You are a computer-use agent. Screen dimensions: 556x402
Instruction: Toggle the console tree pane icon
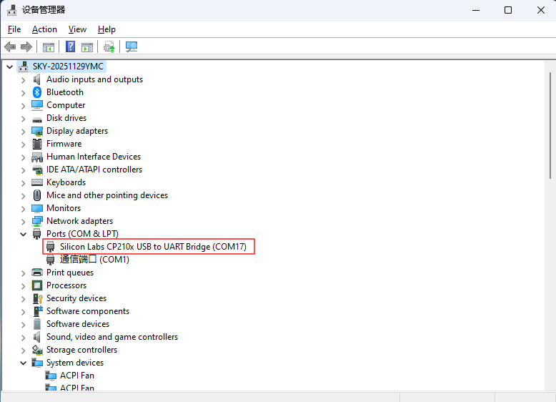click(x=49, y=46)
